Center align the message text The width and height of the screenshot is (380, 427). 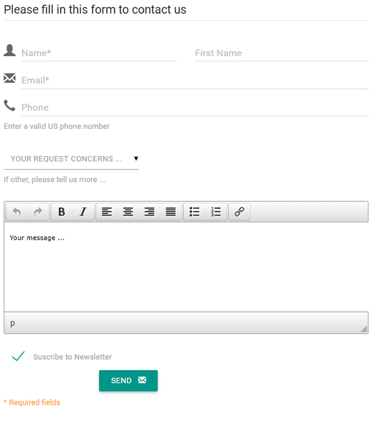[x=128, y=212]
